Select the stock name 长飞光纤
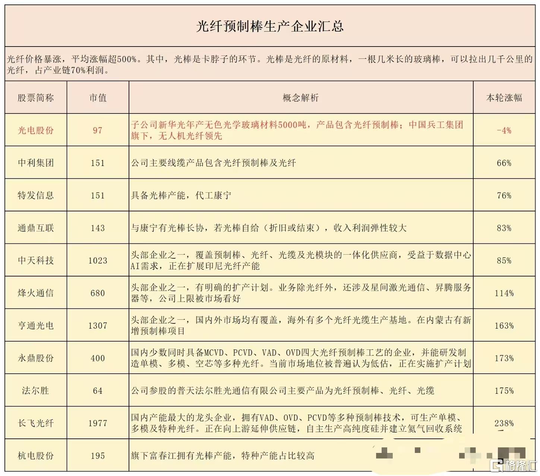540x476 pixels. click(36, 423)
